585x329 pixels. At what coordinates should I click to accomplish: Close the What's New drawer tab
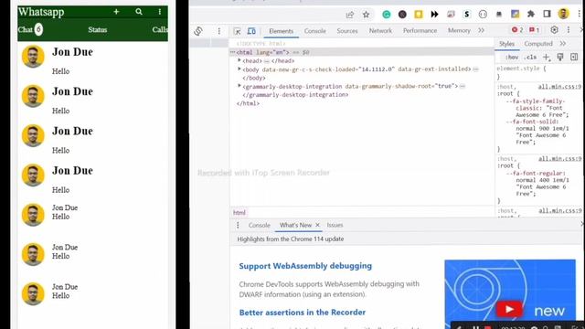[317, 225]
